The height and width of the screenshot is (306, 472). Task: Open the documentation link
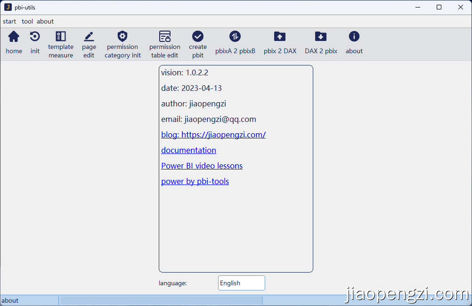tap(188, 150)
